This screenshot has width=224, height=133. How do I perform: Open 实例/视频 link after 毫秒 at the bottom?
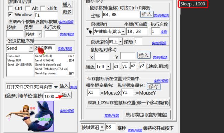click(135, 130)
